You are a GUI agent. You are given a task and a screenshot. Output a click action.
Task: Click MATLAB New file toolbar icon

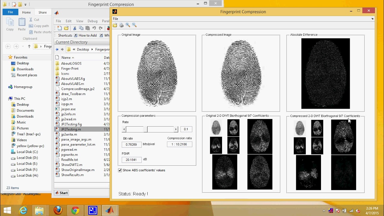click(x=59, y=28)
